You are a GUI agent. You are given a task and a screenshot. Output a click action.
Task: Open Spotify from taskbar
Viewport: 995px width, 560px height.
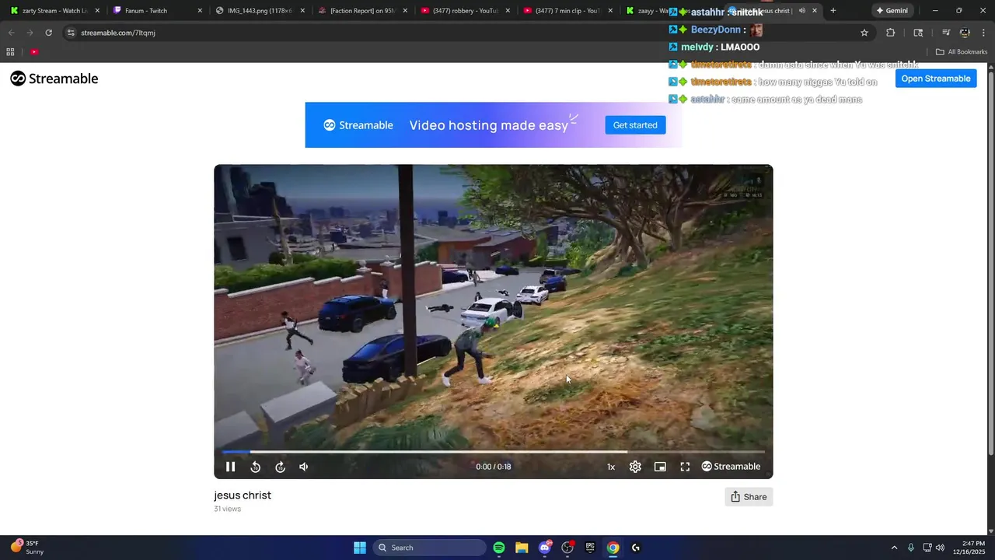click(499, 548)
